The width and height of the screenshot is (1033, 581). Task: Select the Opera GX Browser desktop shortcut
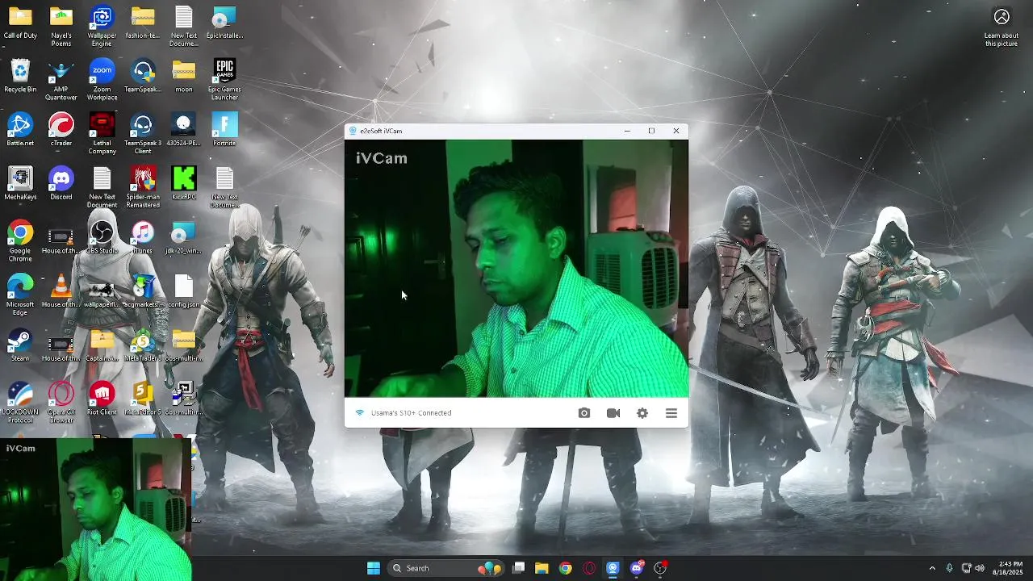click(x=61, y=403)
